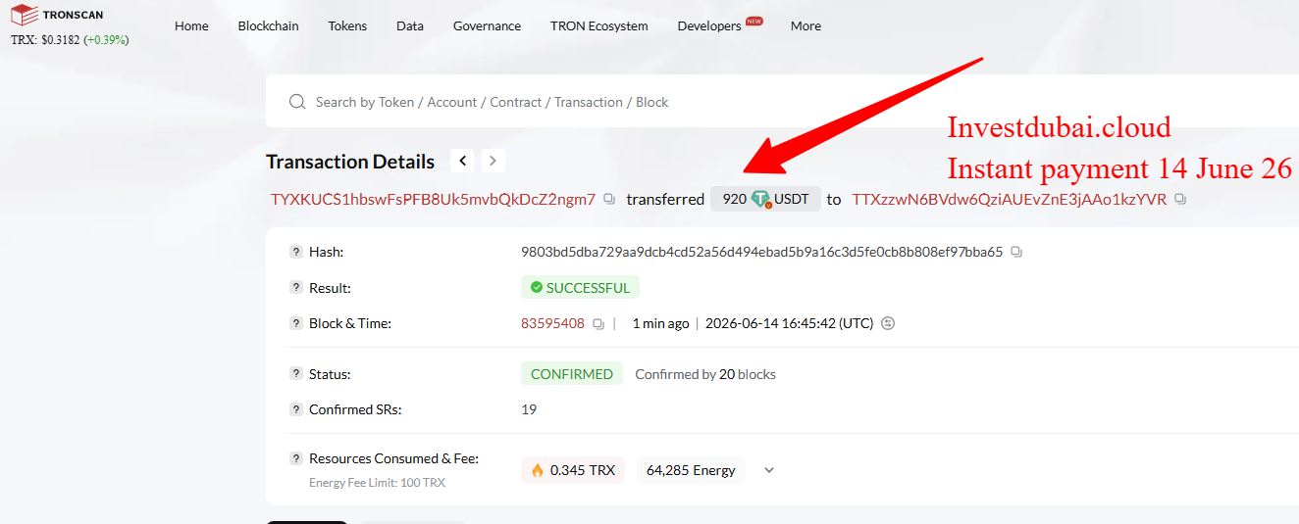Click the '1 min ago' text
The width and height of the screenshot is (1299, 524).
660,323
